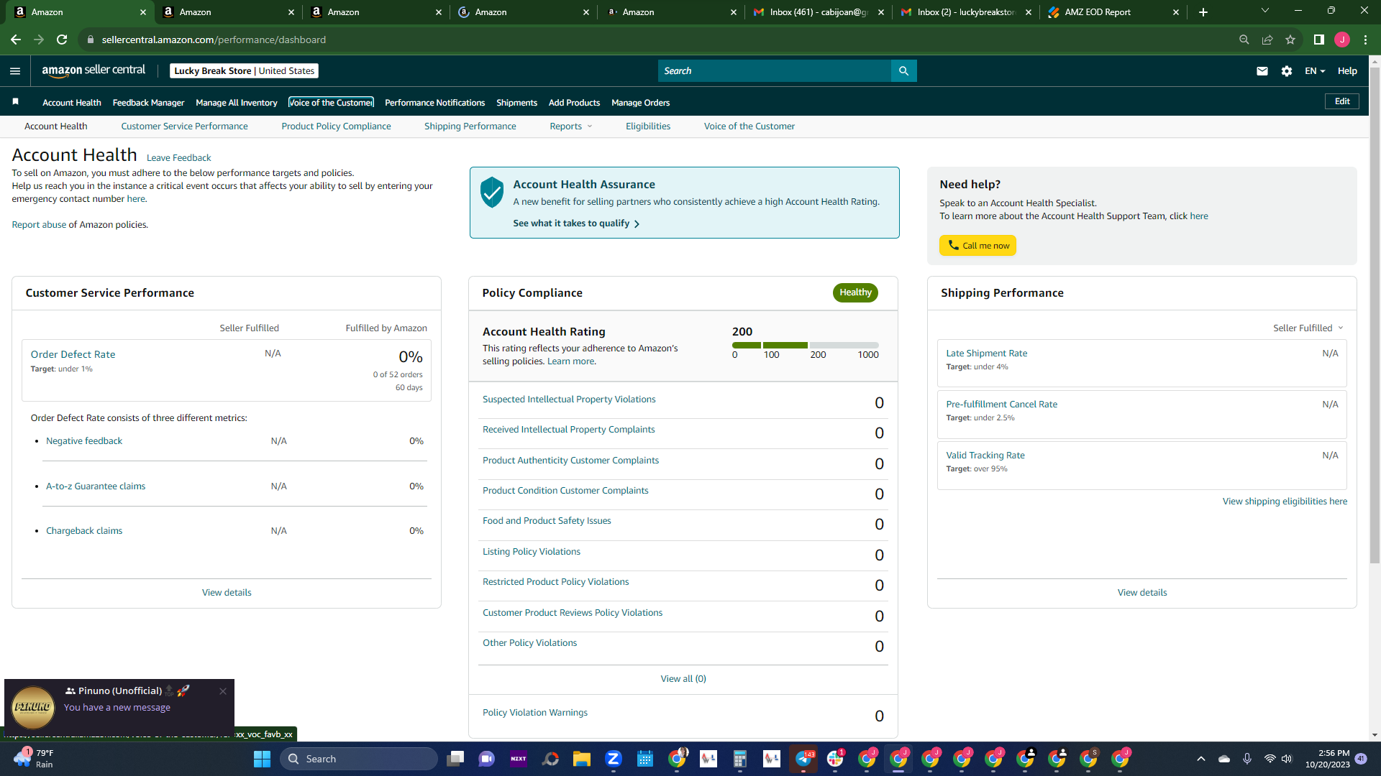The height and width of the screenshot is (776, 1381).
Task: Open the NZXT app on the taskbar
Action: click(519, 759)
